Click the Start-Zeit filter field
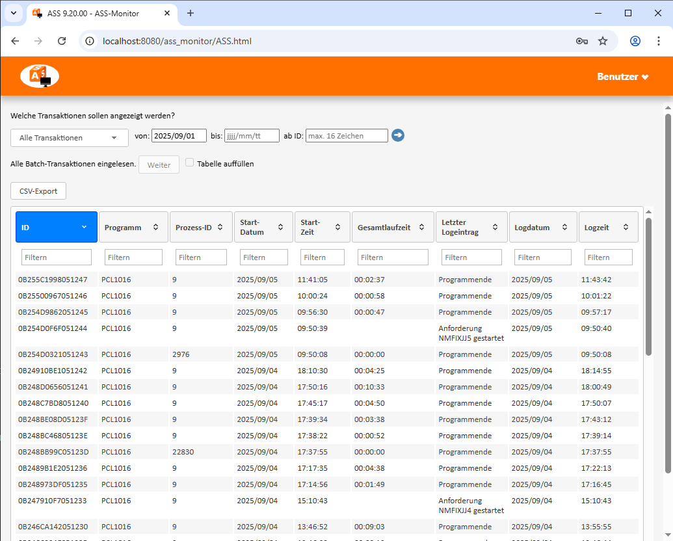673x541 pixels. coord(323,257)
